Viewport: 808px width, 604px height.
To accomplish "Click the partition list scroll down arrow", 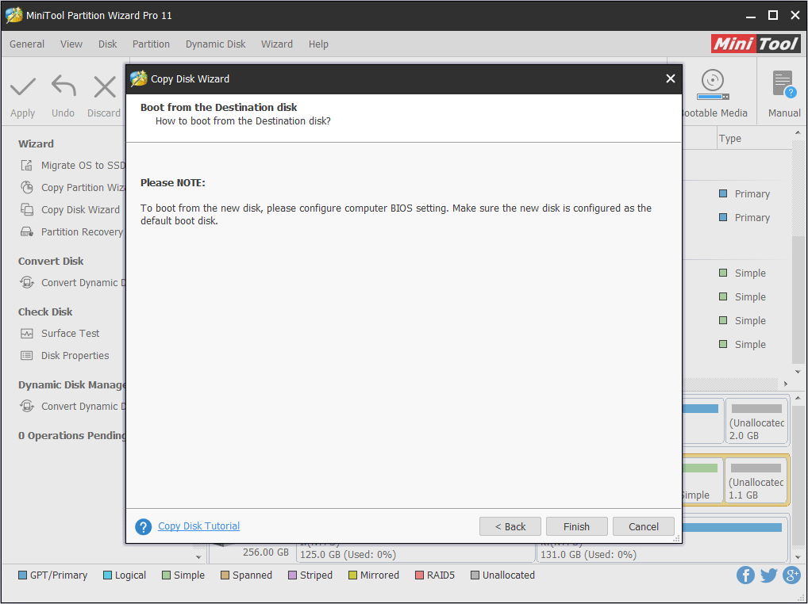I will click(x=798, y=372).
